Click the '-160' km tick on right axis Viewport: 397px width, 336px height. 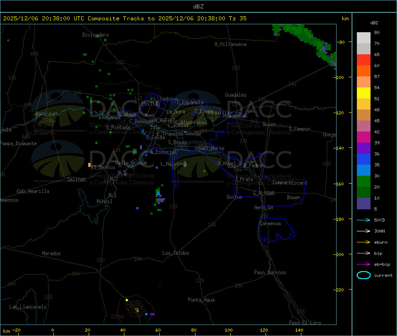(340, 184)
